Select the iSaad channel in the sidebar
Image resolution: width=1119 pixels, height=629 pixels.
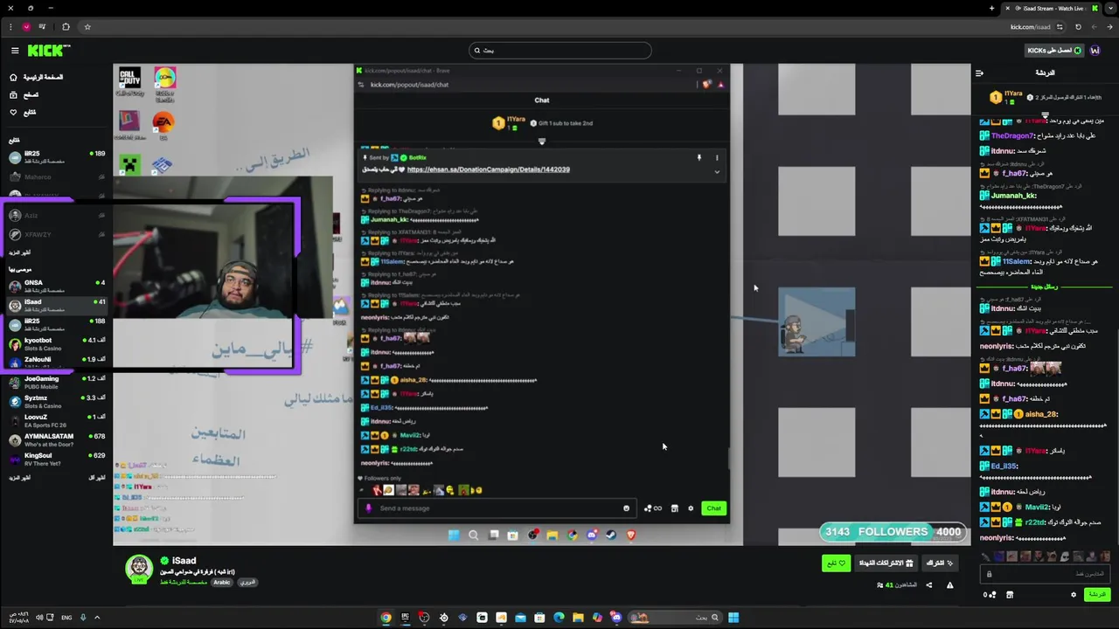[x=57, y=305]
